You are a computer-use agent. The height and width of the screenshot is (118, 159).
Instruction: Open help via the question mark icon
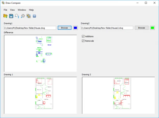click(x=34, y=16)
